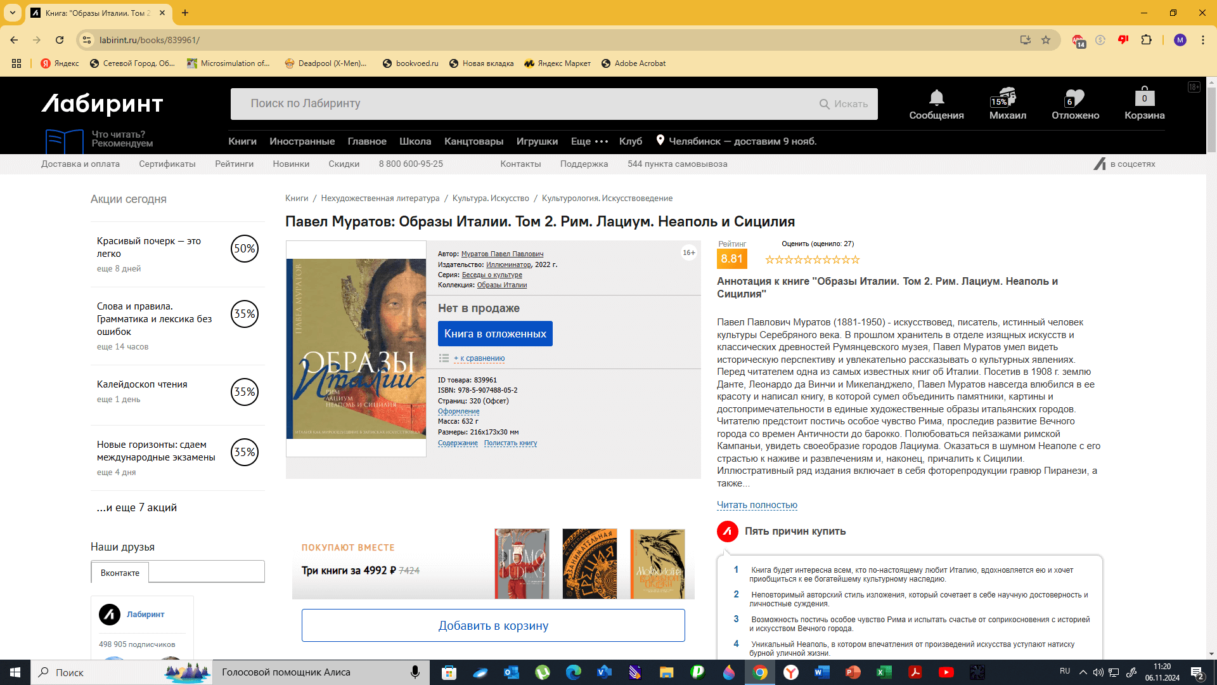1217x685 pixels.
Task: Click the location pin icon near Челябинск
Action: pyautogui.click(x=660, y=140)
